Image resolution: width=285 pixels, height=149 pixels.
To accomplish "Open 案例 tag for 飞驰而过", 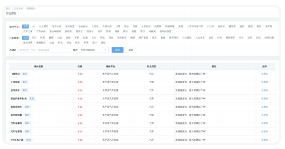I will pyautogui.click(x=25, y=74).
